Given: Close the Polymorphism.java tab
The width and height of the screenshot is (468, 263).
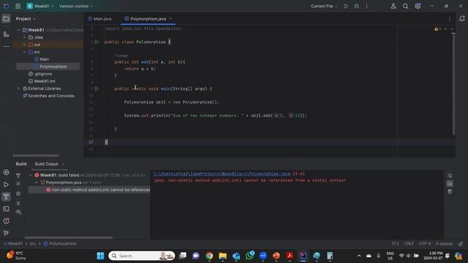Looking at the screenshot, I should click(170, 18).
